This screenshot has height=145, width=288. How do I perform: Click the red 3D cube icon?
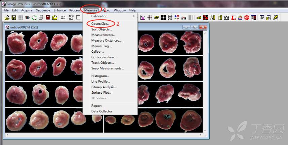coord(247,17)
